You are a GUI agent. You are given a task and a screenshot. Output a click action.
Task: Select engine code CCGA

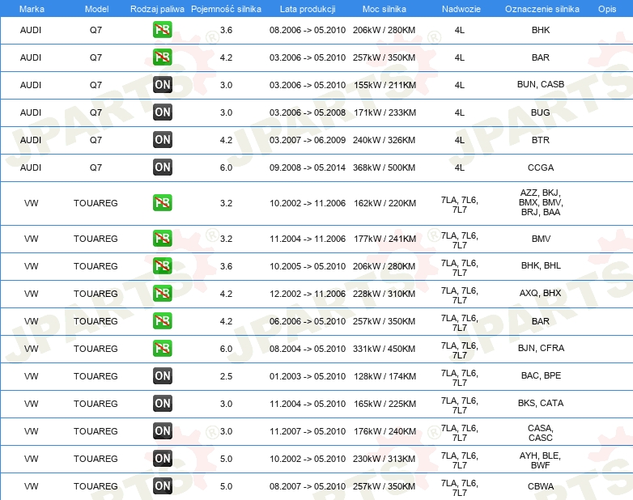point(541,167)
